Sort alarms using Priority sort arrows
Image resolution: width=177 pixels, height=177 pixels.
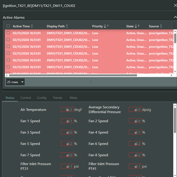pos(105,26)
